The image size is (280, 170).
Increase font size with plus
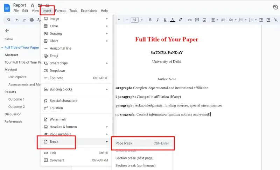(142, 20)
